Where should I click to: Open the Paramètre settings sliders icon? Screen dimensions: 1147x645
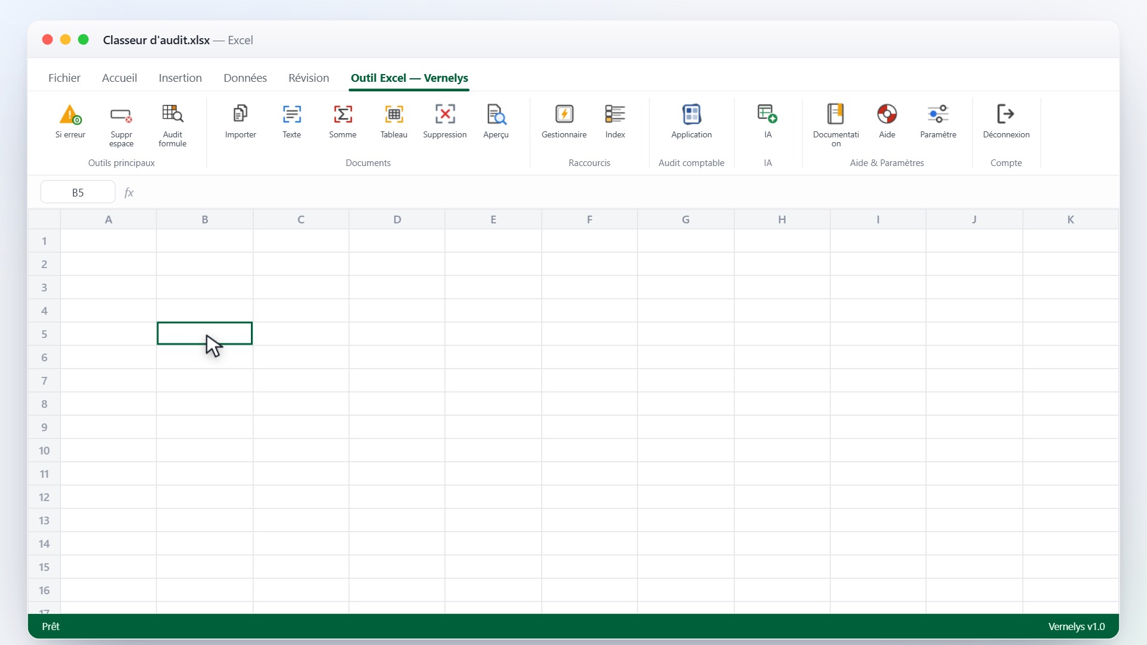click(938, 114)
